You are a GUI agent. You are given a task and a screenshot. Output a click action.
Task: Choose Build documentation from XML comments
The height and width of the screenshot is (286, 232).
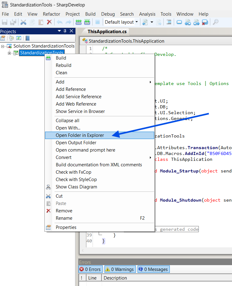pos(100,165)
